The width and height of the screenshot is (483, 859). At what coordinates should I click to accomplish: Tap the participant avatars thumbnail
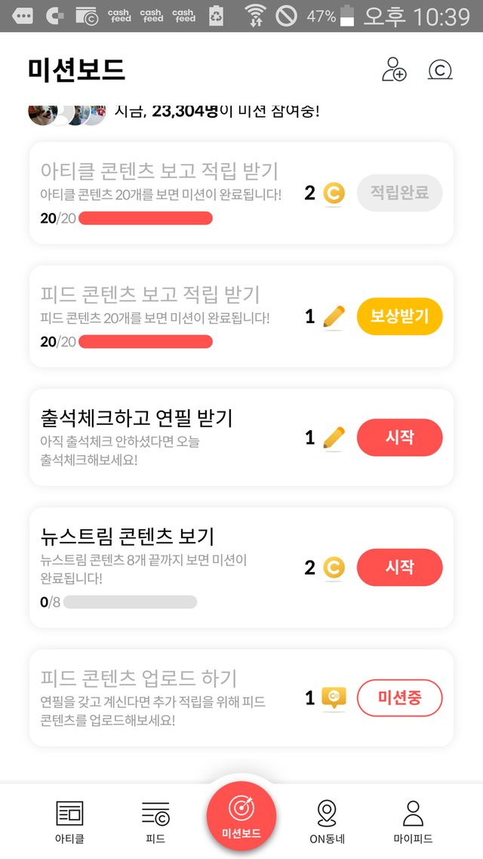[x=67, y=113]
